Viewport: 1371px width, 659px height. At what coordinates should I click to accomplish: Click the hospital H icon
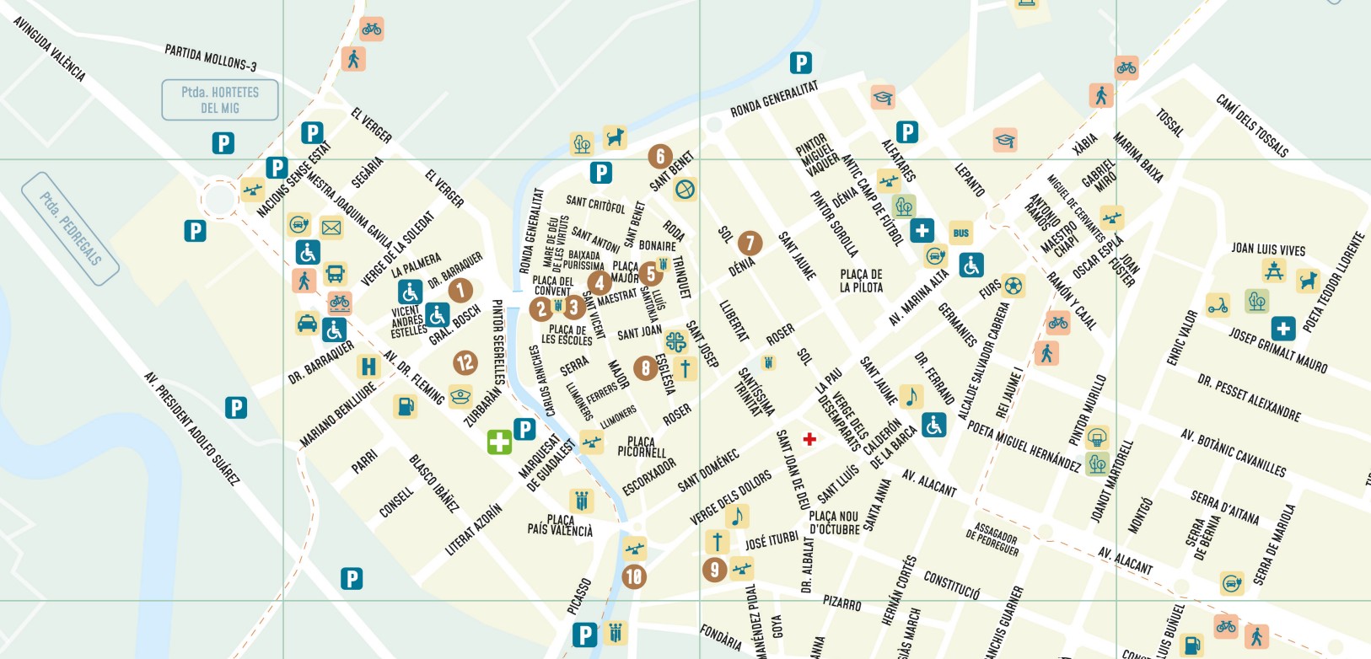(368, 366)
